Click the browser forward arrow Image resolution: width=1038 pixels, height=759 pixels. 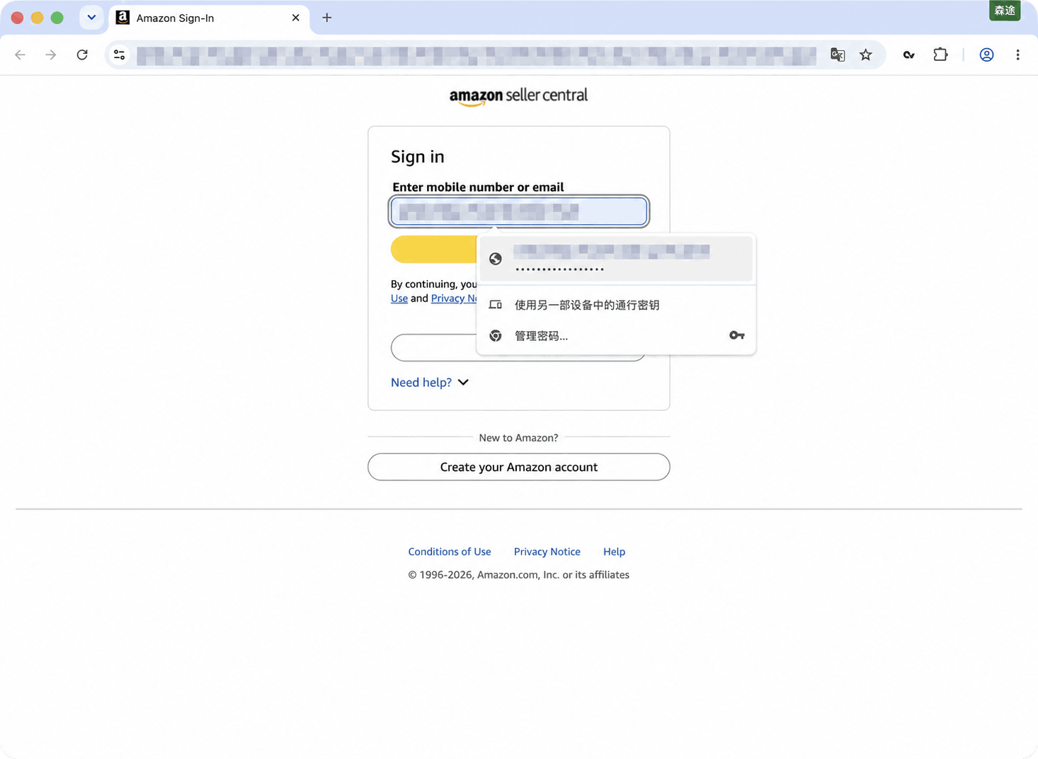pos(51,54)
